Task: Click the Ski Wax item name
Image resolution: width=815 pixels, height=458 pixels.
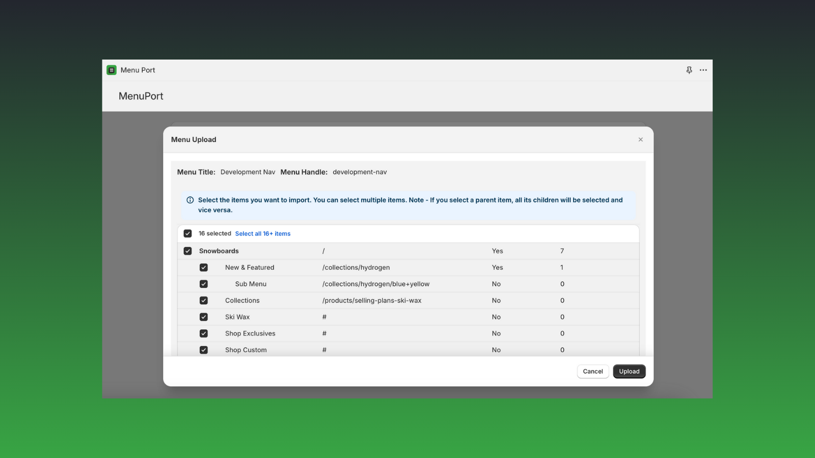Action: (237, 317)
